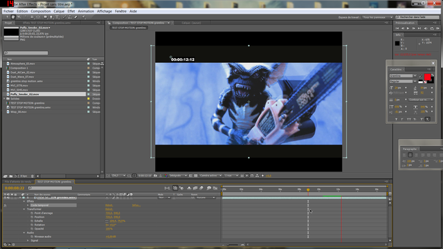Collapse the Effets group in the timeline
The image size is (443, 249).
[x=24, y=201]
